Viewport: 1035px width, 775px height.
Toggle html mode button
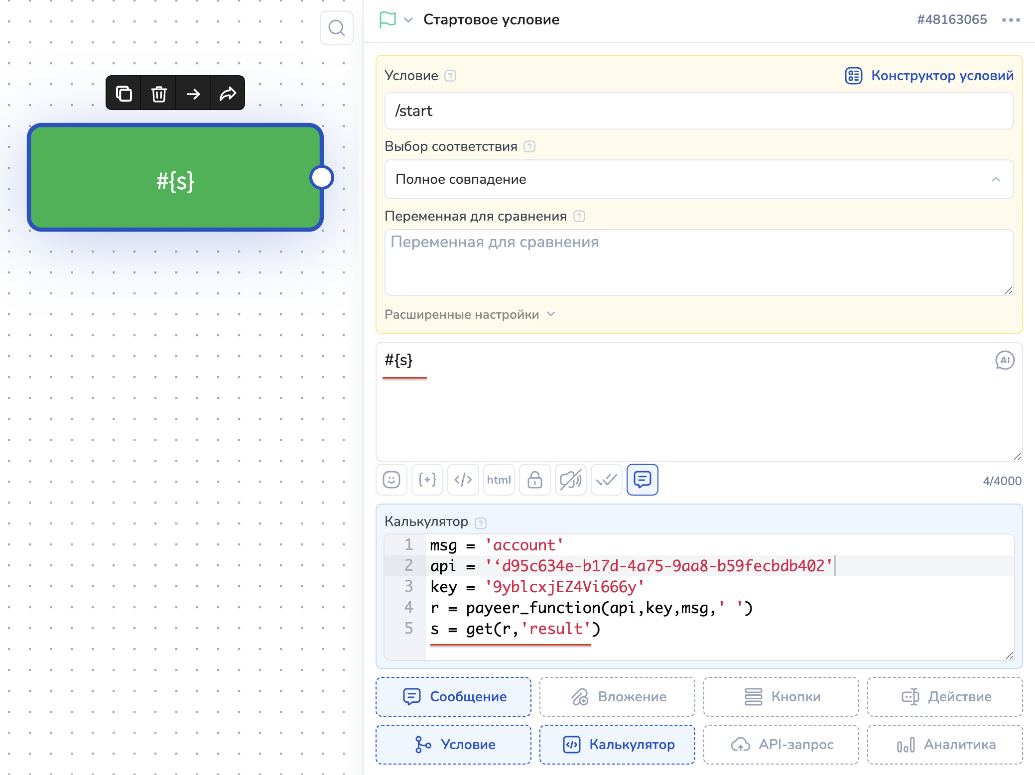(499, 480)
